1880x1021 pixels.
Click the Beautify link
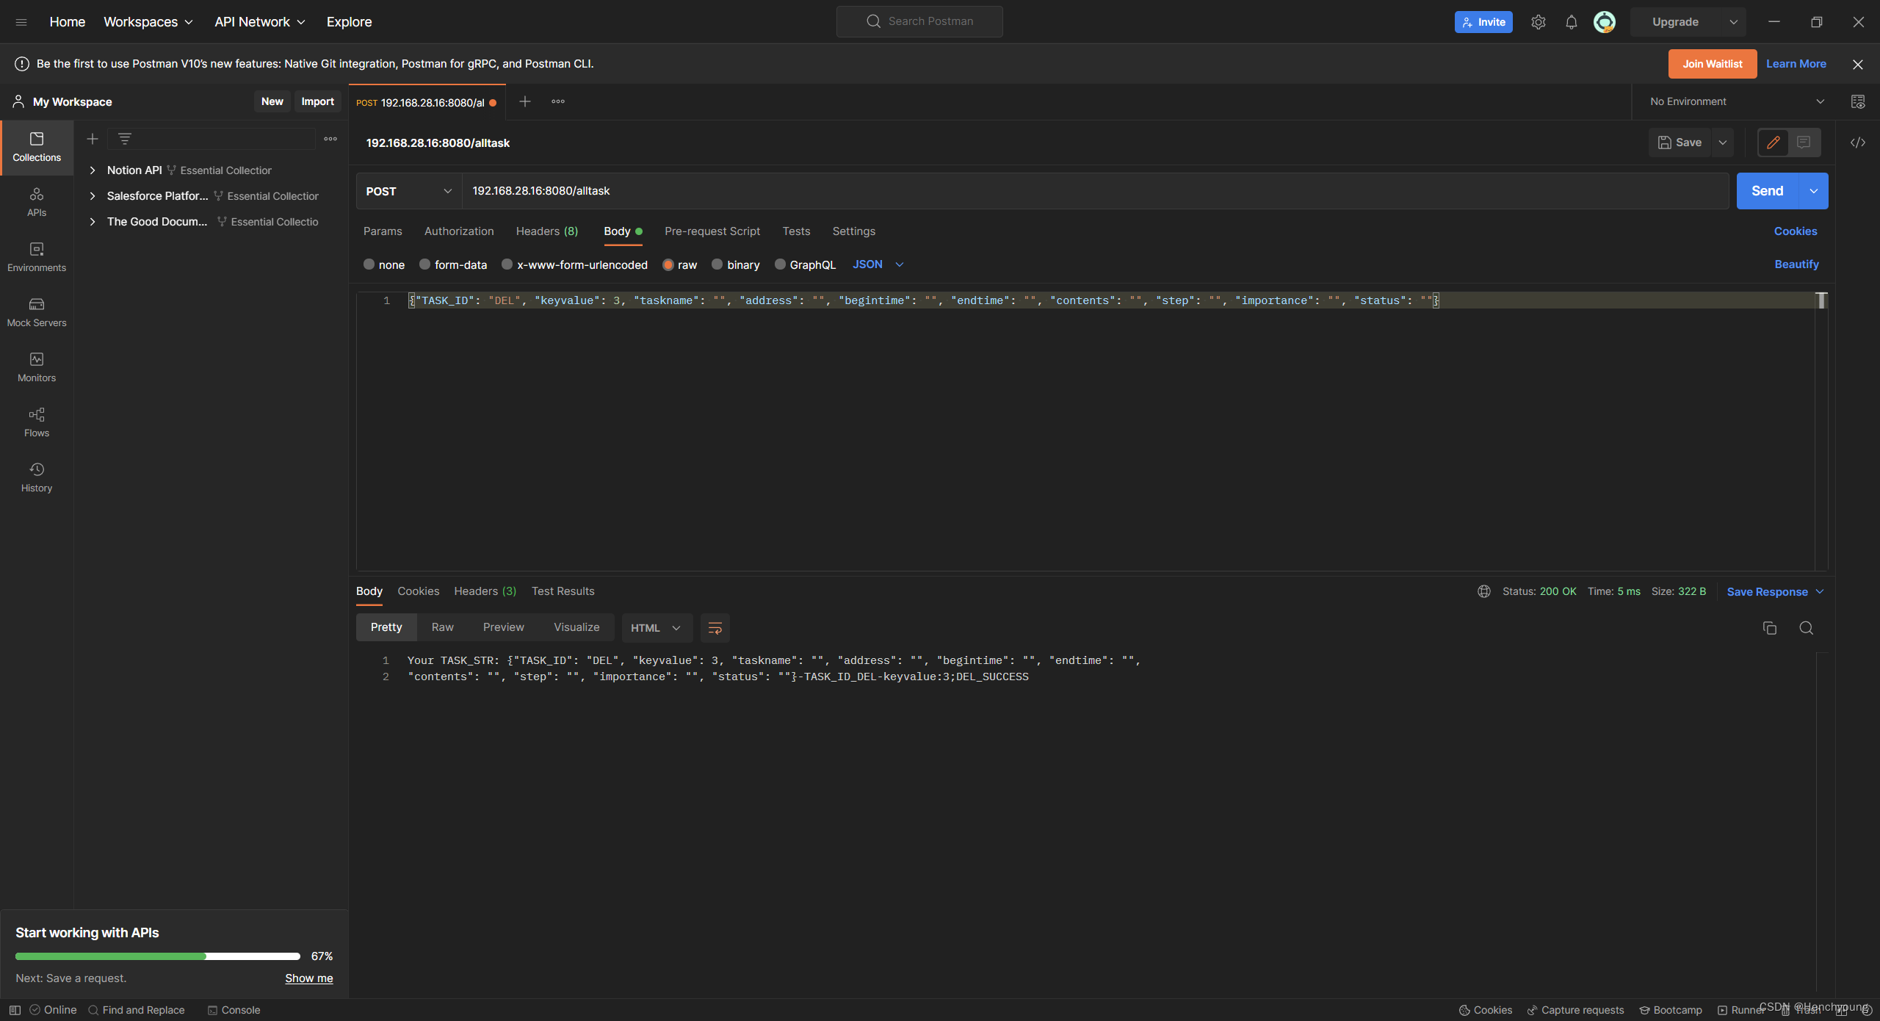pyautogui.click(x=1796, y=264)
